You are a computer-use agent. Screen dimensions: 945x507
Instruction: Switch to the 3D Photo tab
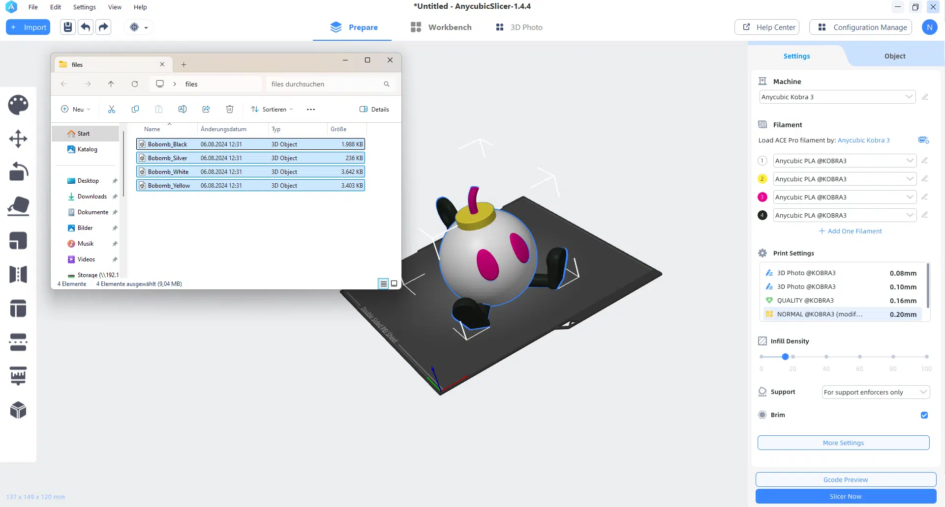[519, 28]
